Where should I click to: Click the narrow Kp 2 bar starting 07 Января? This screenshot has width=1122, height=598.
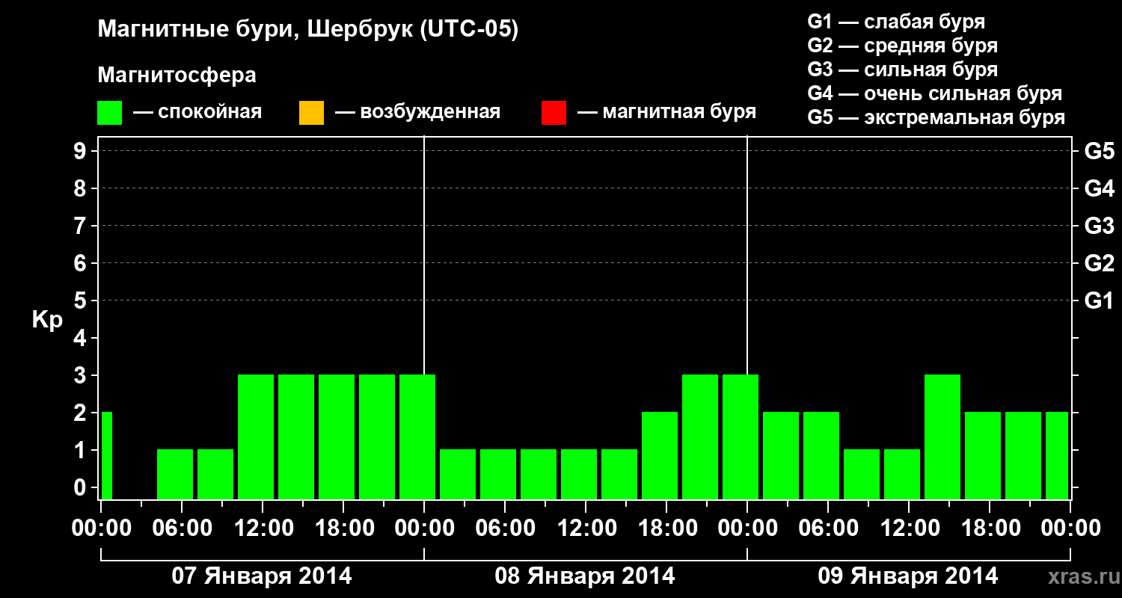pyautogui.click(x=106, y=455)
